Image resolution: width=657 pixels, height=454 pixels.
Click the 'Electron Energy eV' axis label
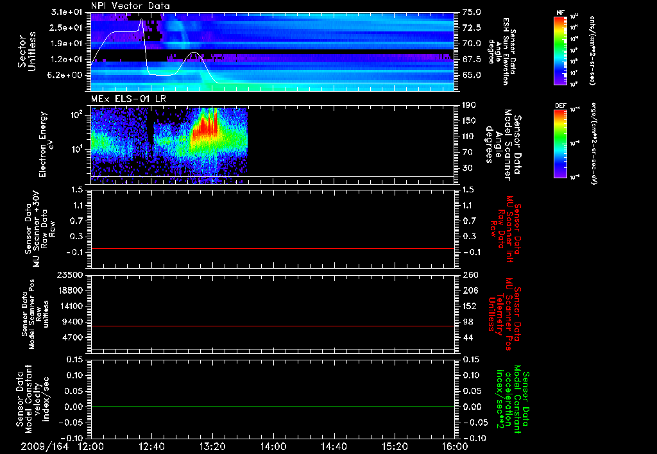46,144
